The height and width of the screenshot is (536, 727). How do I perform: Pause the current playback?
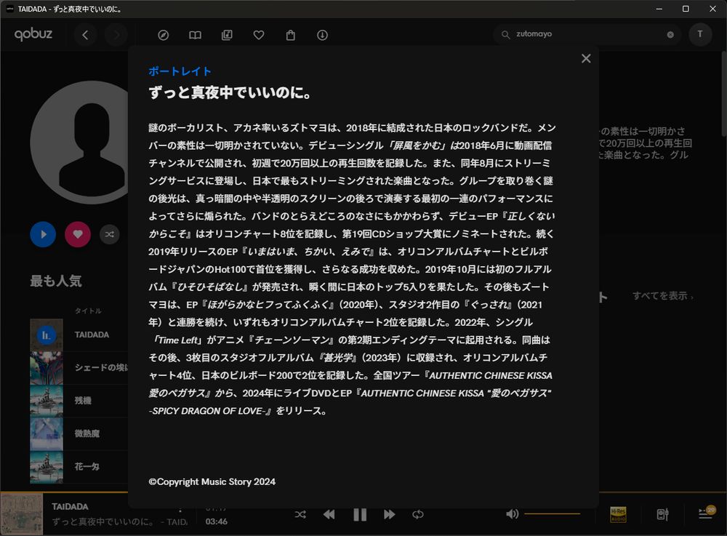point(360,514)
